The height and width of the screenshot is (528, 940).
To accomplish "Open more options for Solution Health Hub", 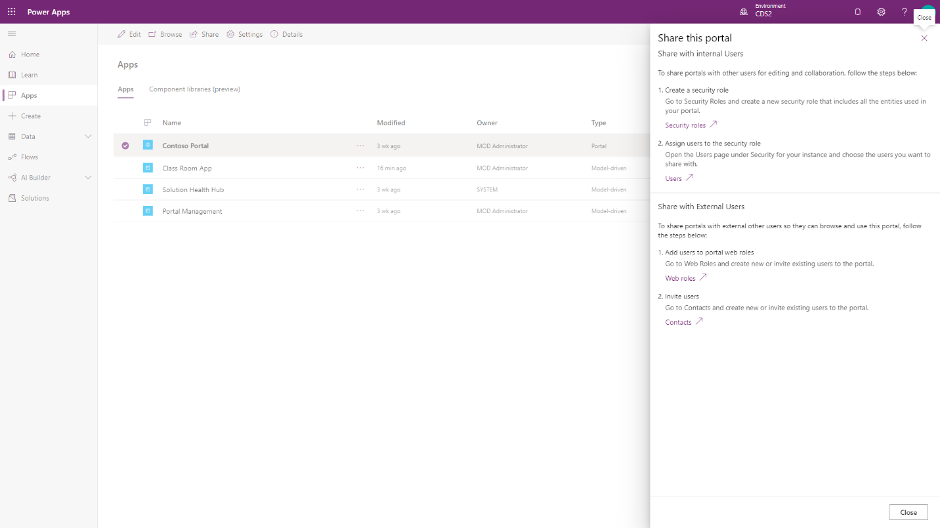I will (x=360, y=190).
